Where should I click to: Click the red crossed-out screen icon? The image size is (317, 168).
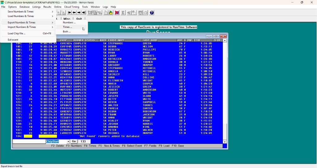tap(117, 13)
